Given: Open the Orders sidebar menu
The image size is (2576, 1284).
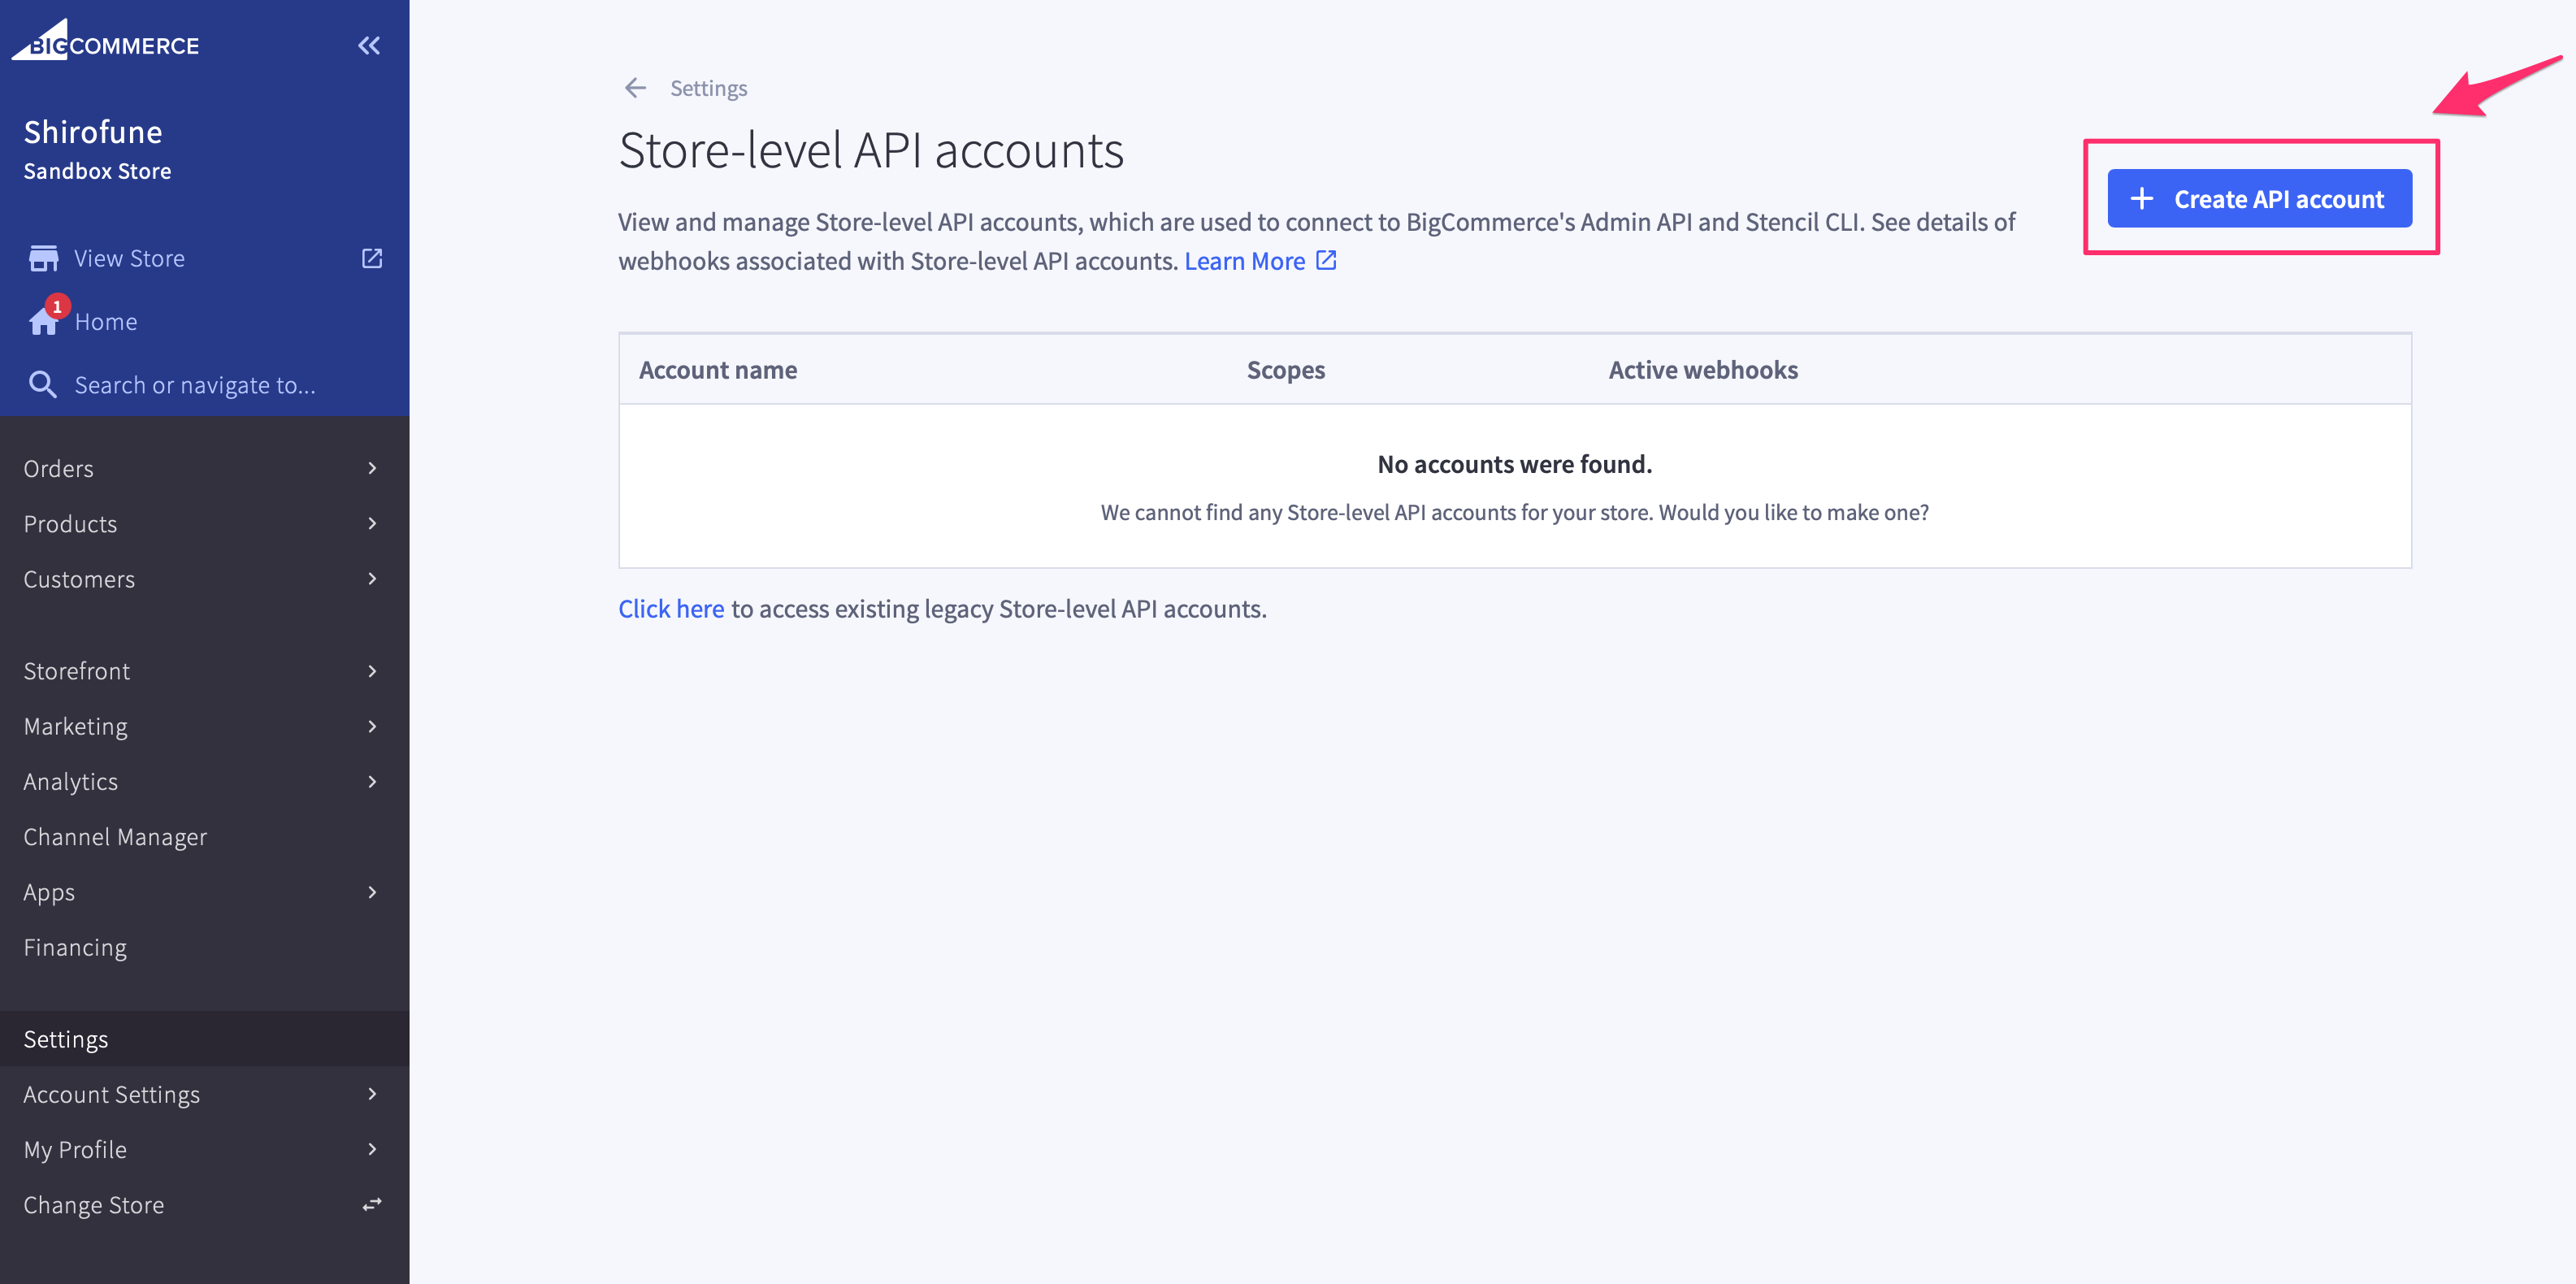Looking at the screenshot, I should pos(204,468).
